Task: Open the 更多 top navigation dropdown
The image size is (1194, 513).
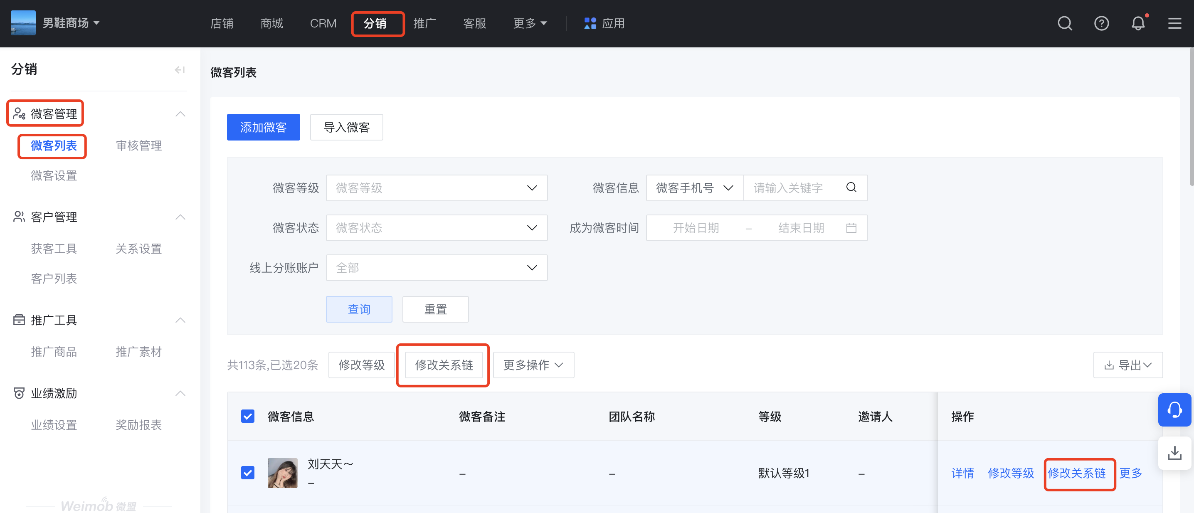Action: 530,23
